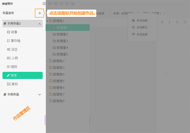The height and width of the screenshot is (133, 190).
Task: Open the 故事 (Story) section
Action: pyautogui.click(x=14, y=32)
